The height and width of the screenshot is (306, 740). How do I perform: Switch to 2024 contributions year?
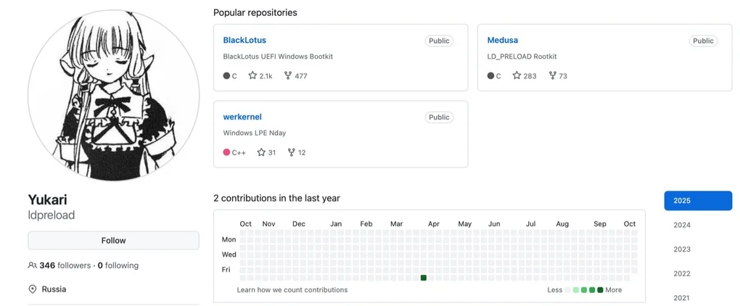682,225
